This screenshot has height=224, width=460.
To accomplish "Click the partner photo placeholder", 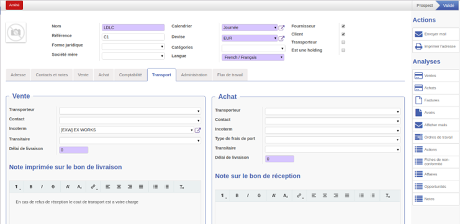I will tap(16, 32).
